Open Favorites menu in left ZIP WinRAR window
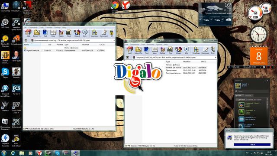The width and height of the screenshot is (277, 156). (x=49, y=28)
